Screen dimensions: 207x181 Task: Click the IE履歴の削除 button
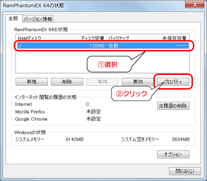(x=173, y=106)
